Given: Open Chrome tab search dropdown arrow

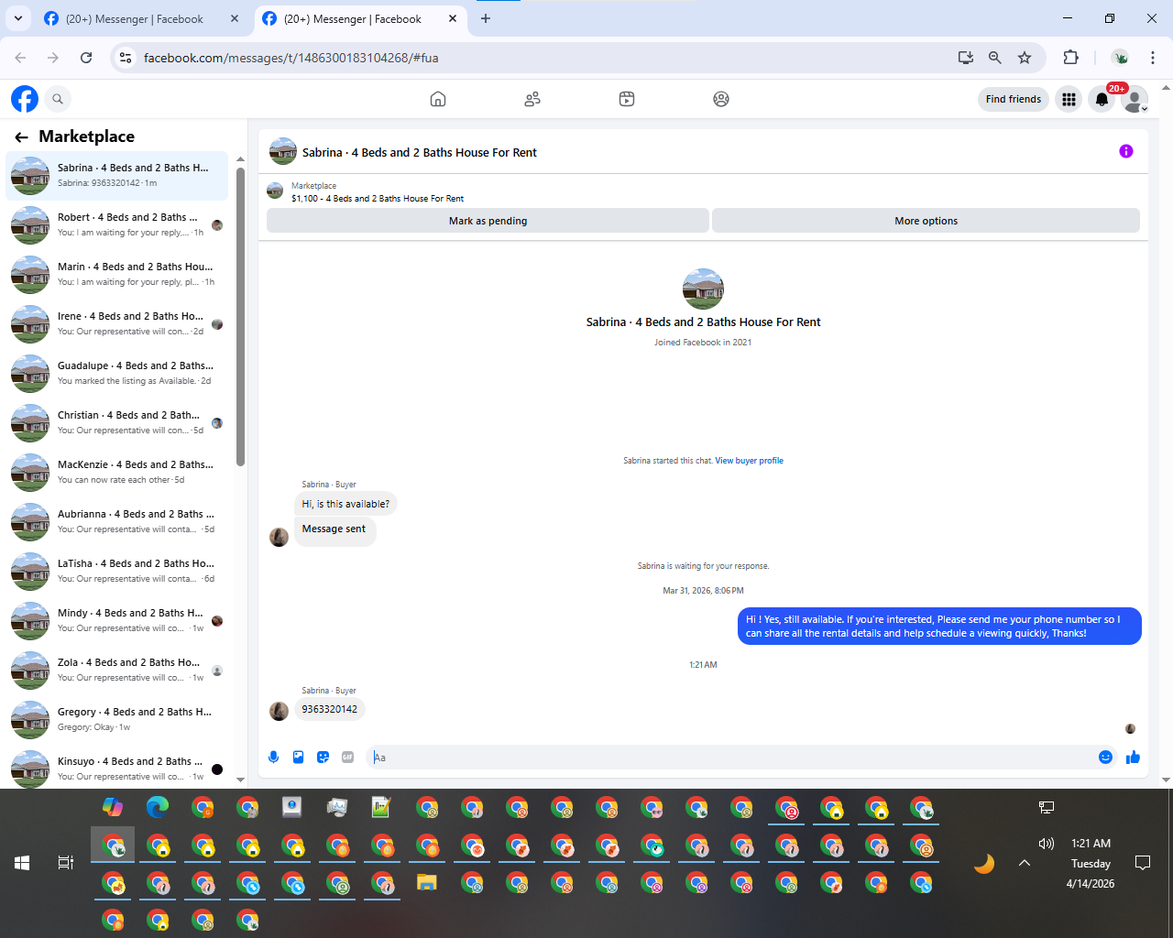Looking at the screenshot, I should (18, 18).
